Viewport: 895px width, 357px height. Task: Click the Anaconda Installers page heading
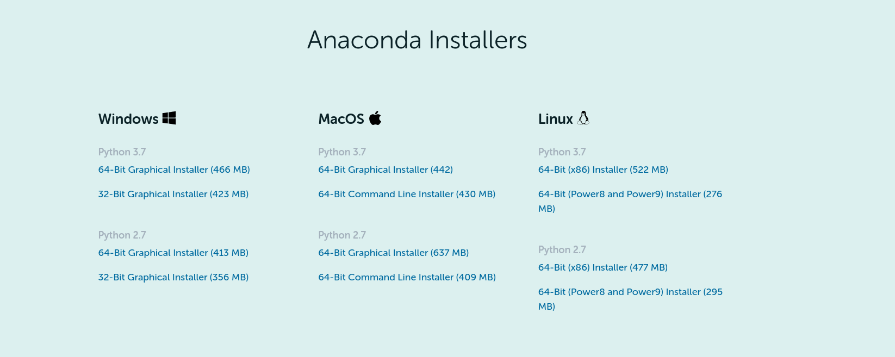417,40
